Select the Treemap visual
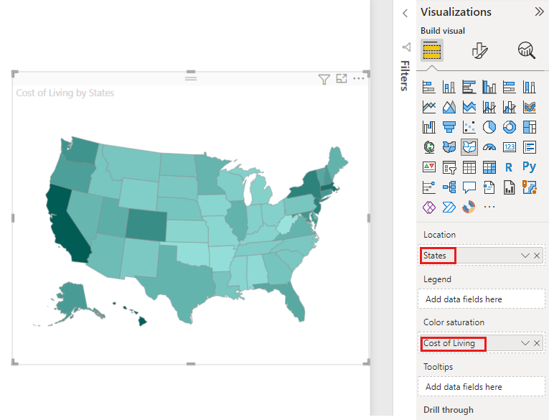 coord(530,127)
